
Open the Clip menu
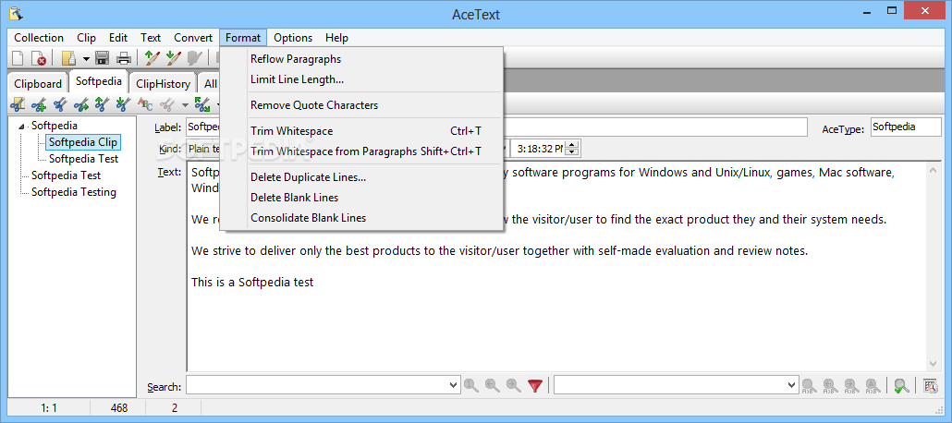coord(86,38)
